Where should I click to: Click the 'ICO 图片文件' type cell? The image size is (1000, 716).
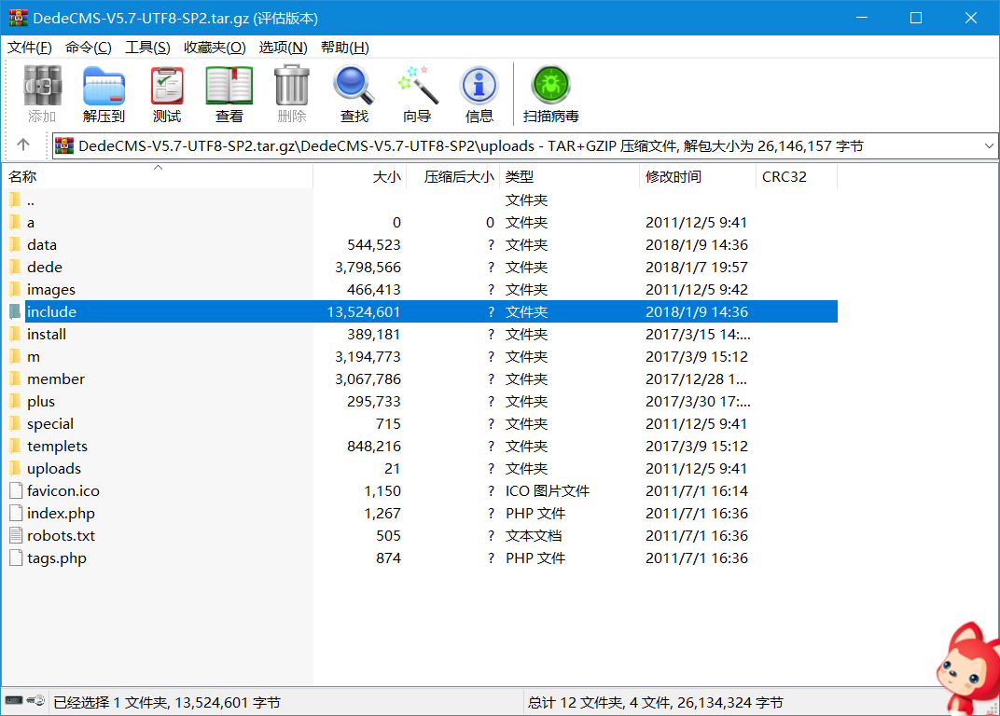tap(548, 491)
